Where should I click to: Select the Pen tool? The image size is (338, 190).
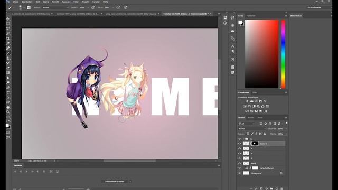[x=8, y=88]
